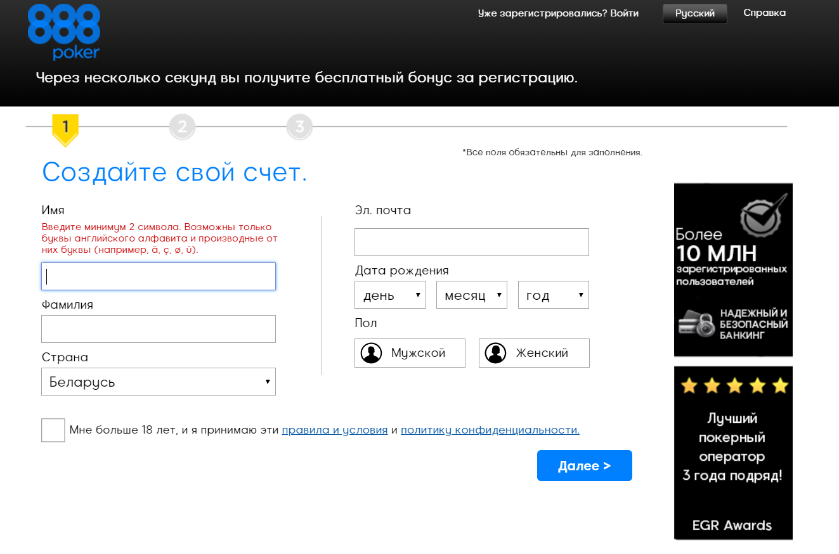Click the Далее > button
The image size is (839, 554).
click(x=585, y=466)
